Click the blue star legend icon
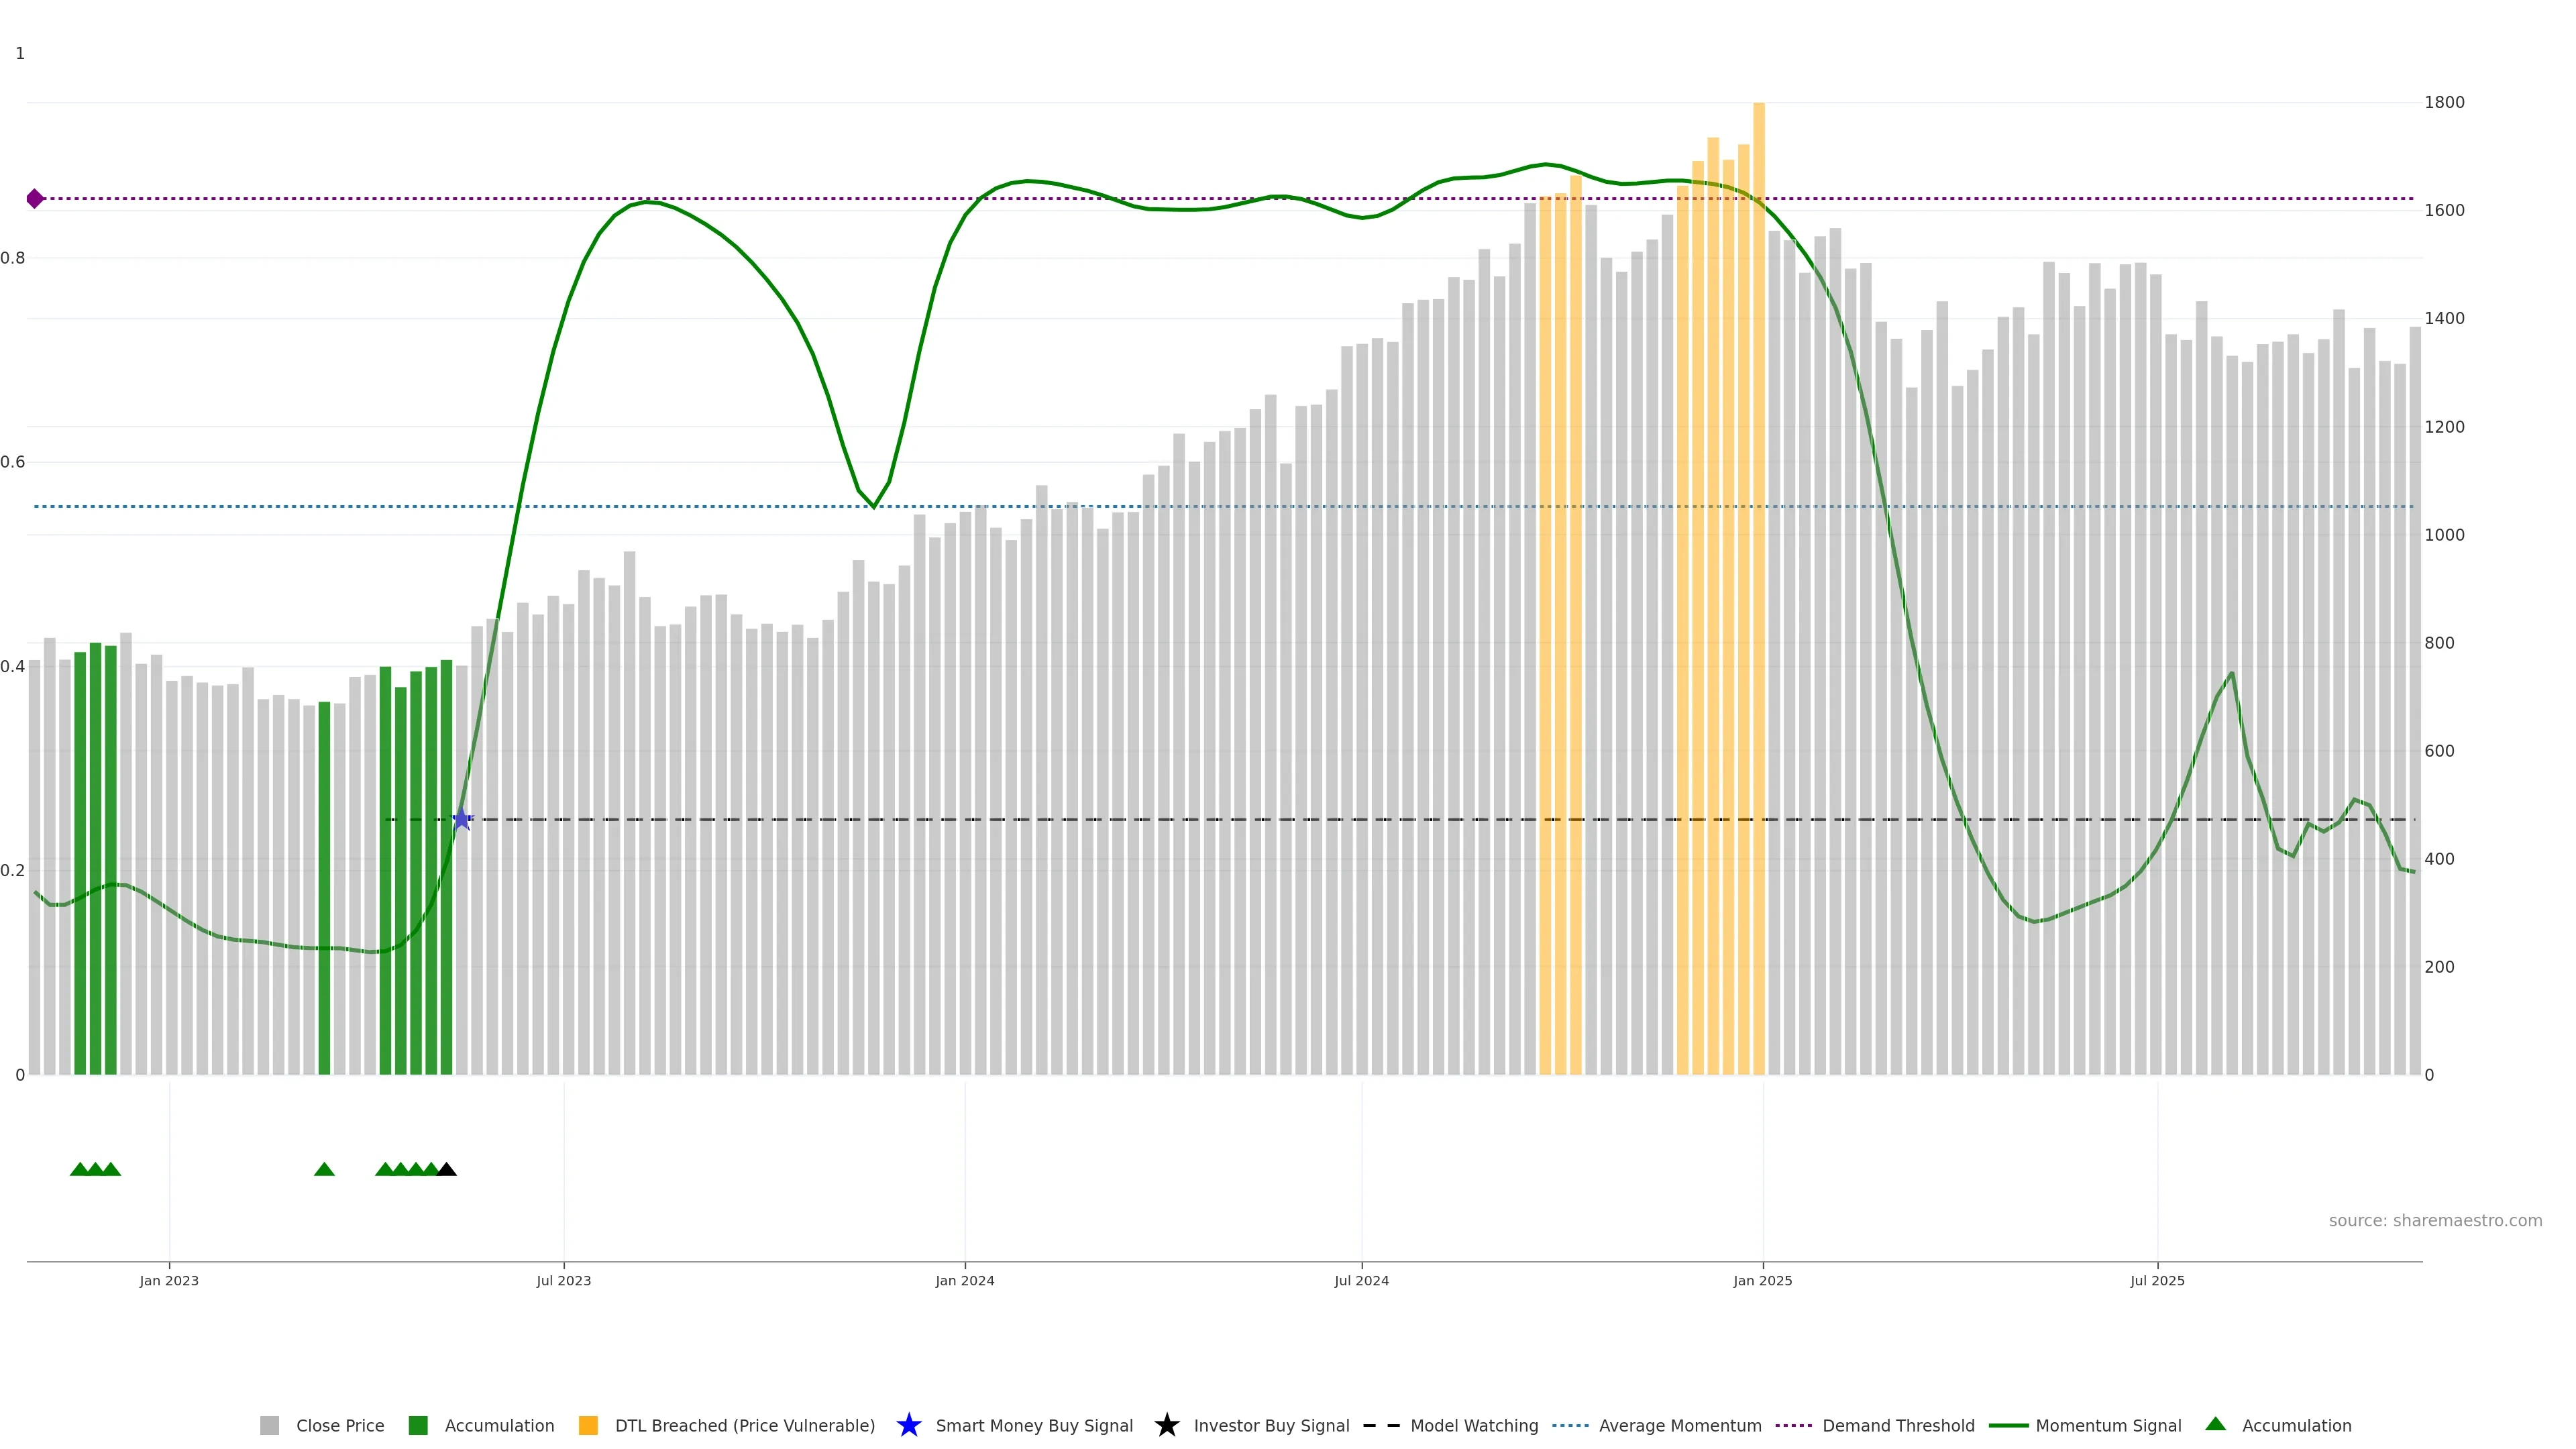Viewport: 2576px width, 1449px height. pos(908,1425)
